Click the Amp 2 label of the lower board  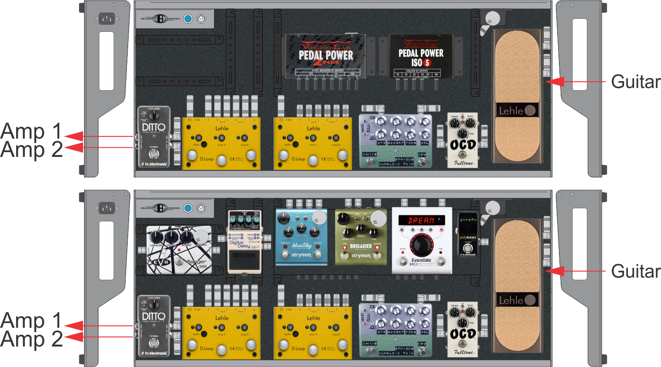tap(31, 339)
